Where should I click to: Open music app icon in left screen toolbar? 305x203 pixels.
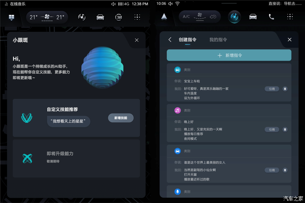tap(82, 17)
